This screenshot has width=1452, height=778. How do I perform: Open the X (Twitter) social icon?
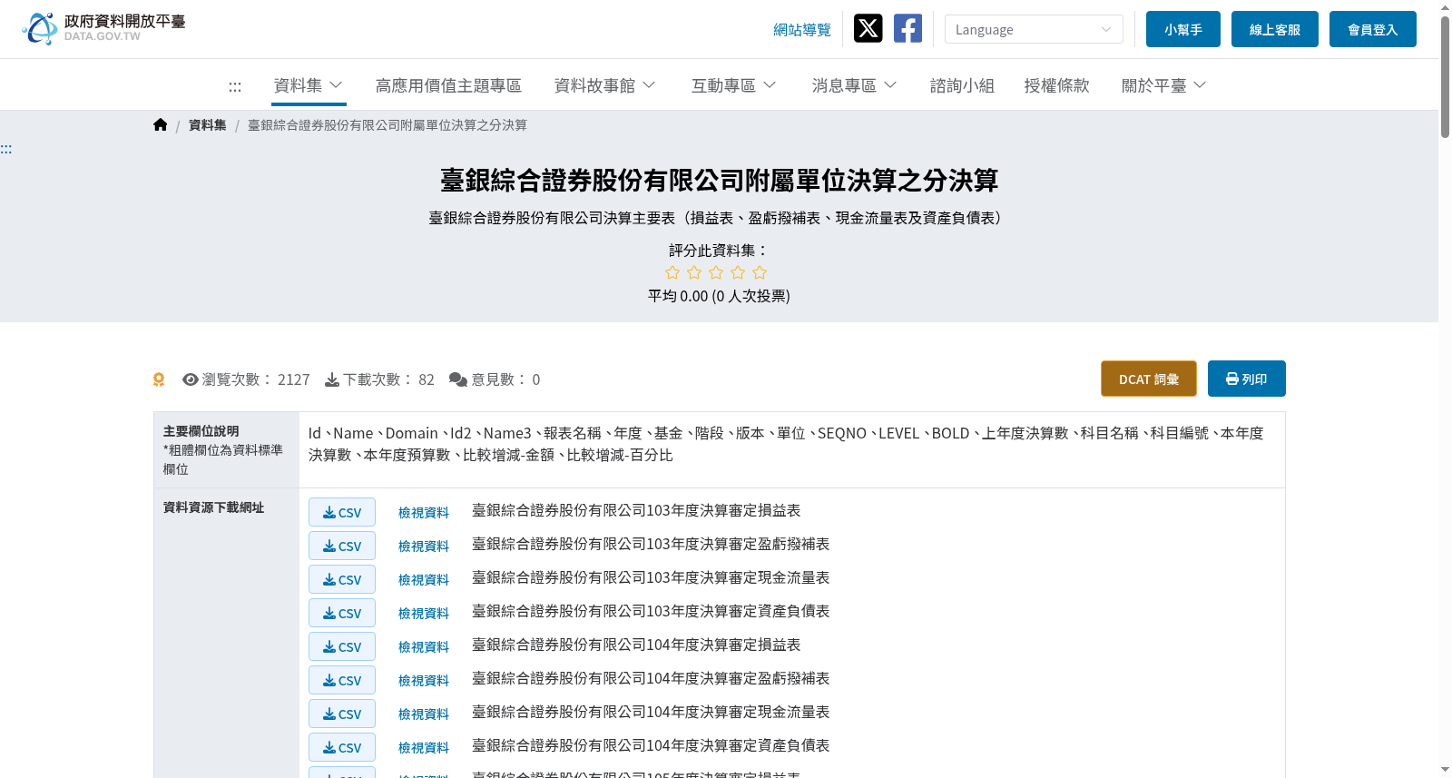click(x=868, y=28)
